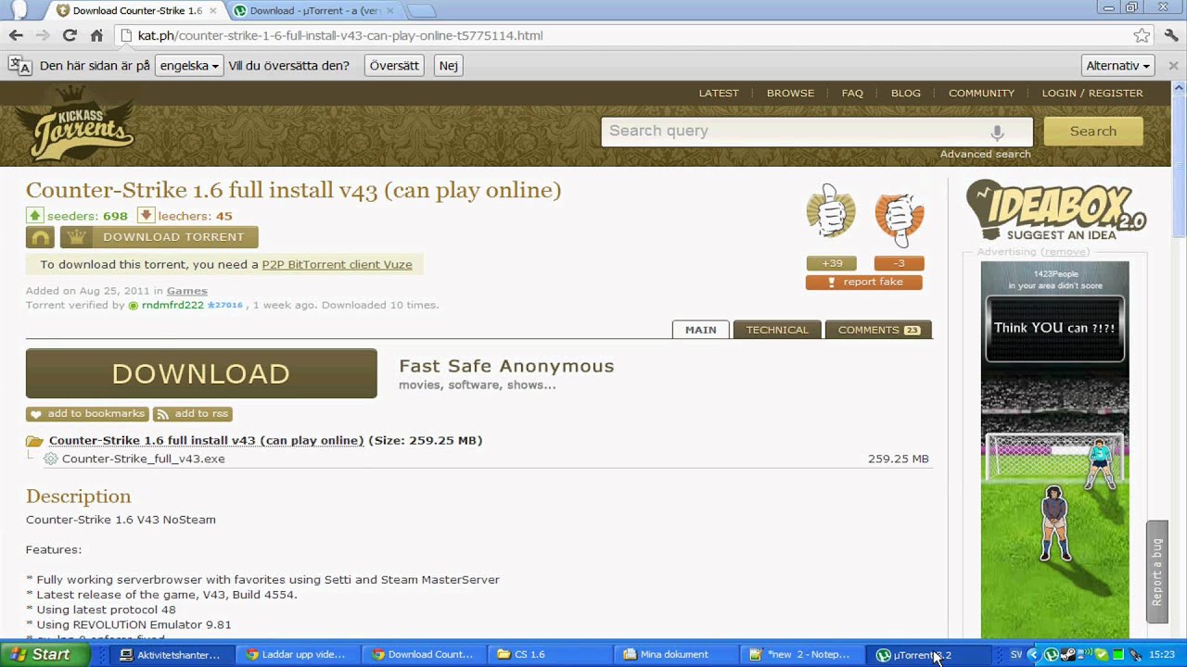Select the MAIN tab
This screenshot has height=667, width=1187.
point(701,330)
